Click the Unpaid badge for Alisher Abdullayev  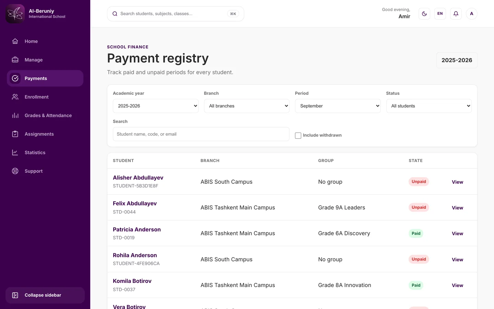[419, 182]
